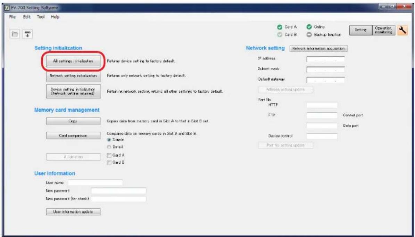Image resolution: width=415 pixels, height=237 pixels.
Task: Click New password (for check) field
Action: pyautogui.click(x=118, y=199)
